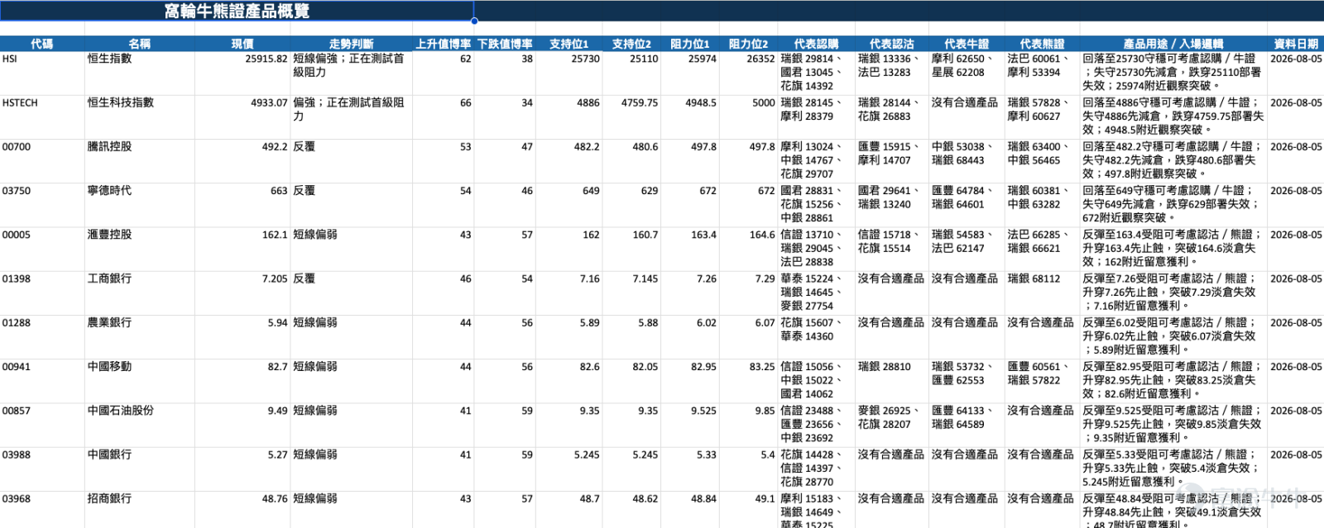Click the 代表牛證 column header
1324x528 pixels.
click(x=967, y=44)
